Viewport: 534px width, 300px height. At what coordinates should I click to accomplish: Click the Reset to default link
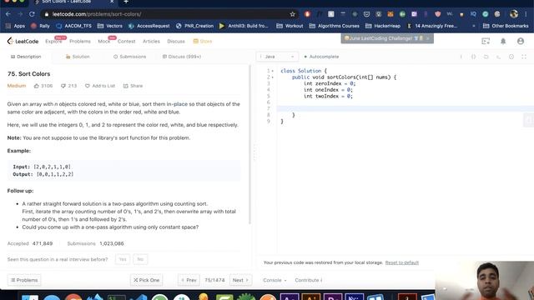click(402, 262)
